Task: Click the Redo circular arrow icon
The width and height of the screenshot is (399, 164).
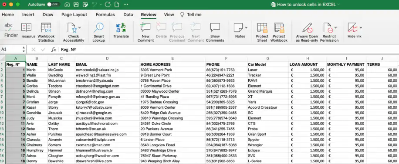Action: (x=108, y=4)
